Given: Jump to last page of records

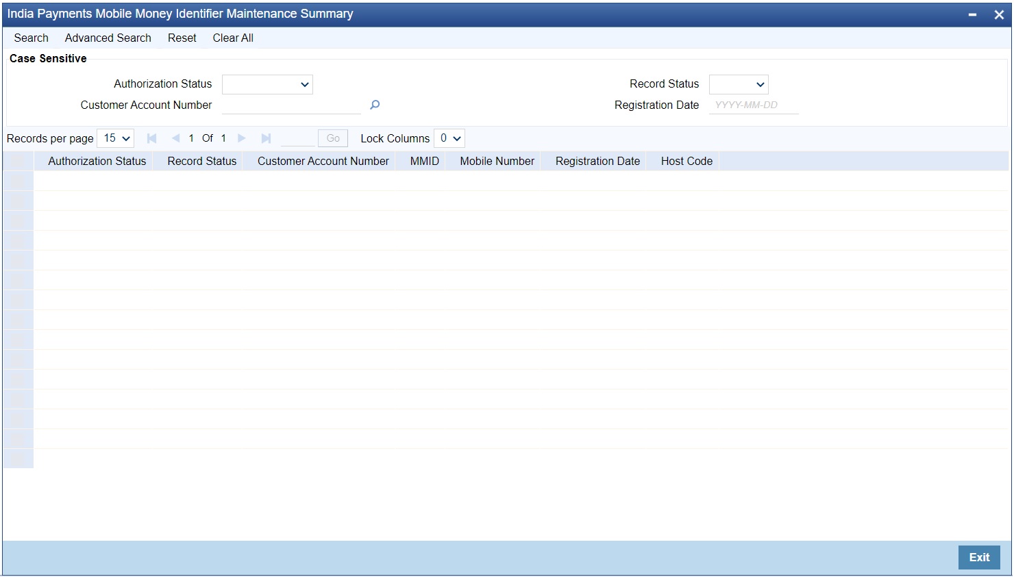Looking at the screenshot, I should point(266,138).
